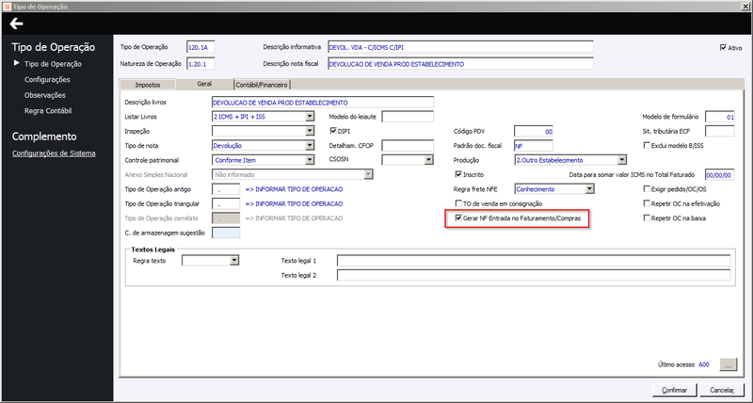
Task: Open the Regra texto dropdown
Action: click(233, 260)
